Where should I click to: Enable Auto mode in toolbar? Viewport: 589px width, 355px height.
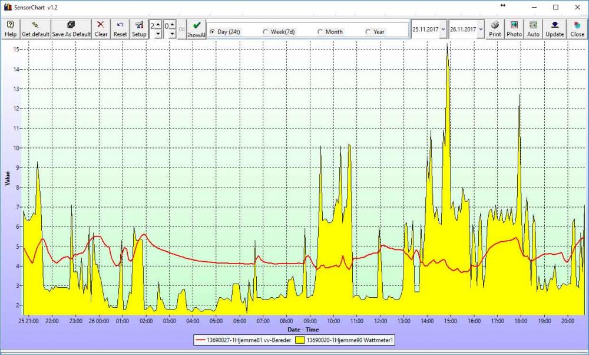click(x=533, y=29)
